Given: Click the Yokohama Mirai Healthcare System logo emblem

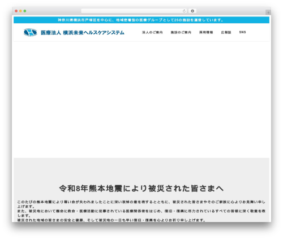Looking at the screenshot, I should (30, 32).
